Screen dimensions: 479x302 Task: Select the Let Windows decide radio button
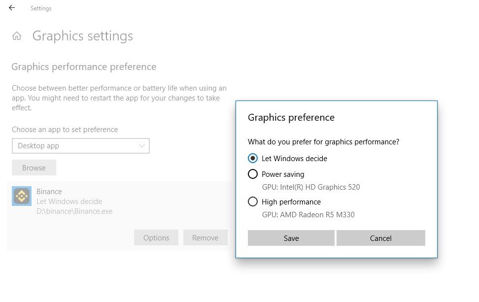tap(253, 159)
